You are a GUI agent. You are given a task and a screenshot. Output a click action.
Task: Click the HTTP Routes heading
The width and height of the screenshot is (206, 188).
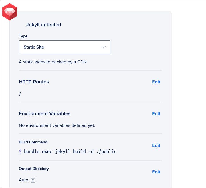coord(34,82)
